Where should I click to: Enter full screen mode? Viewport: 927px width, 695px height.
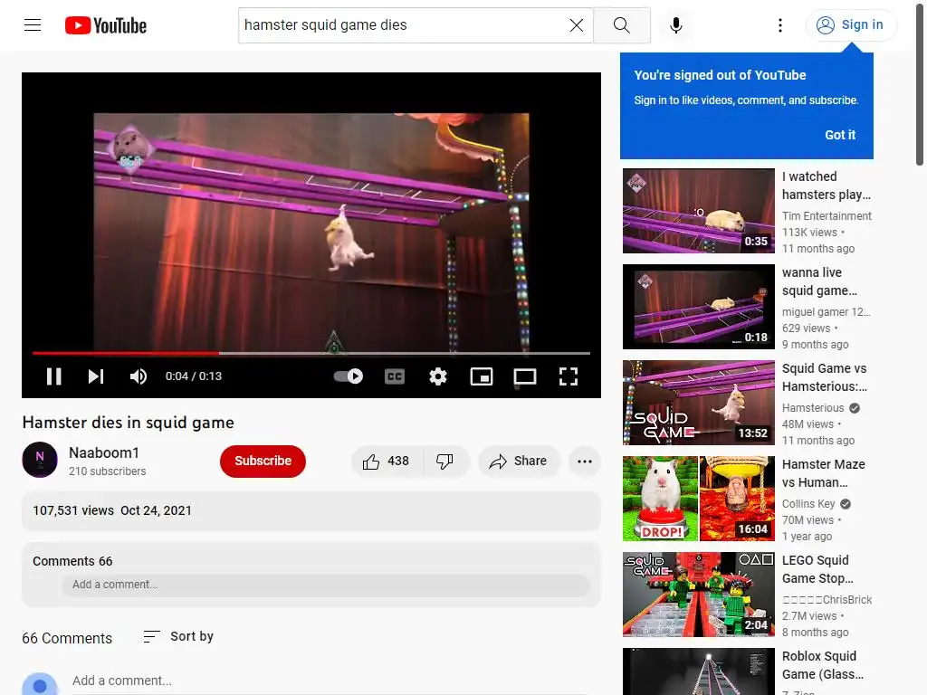coord(569,376)
